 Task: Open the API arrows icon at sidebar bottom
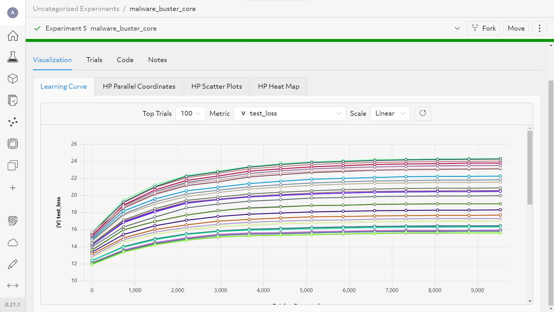(x=12, y=285)
